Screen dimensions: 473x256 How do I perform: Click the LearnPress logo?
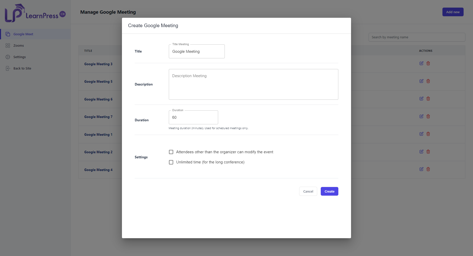click(35, 13)
